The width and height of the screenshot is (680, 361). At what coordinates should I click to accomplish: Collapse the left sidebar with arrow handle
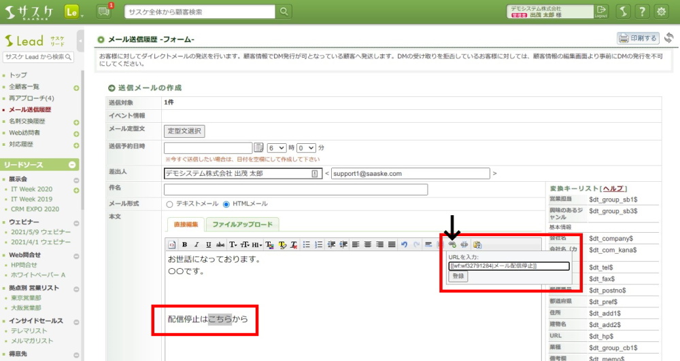click(x=80, y=41)
